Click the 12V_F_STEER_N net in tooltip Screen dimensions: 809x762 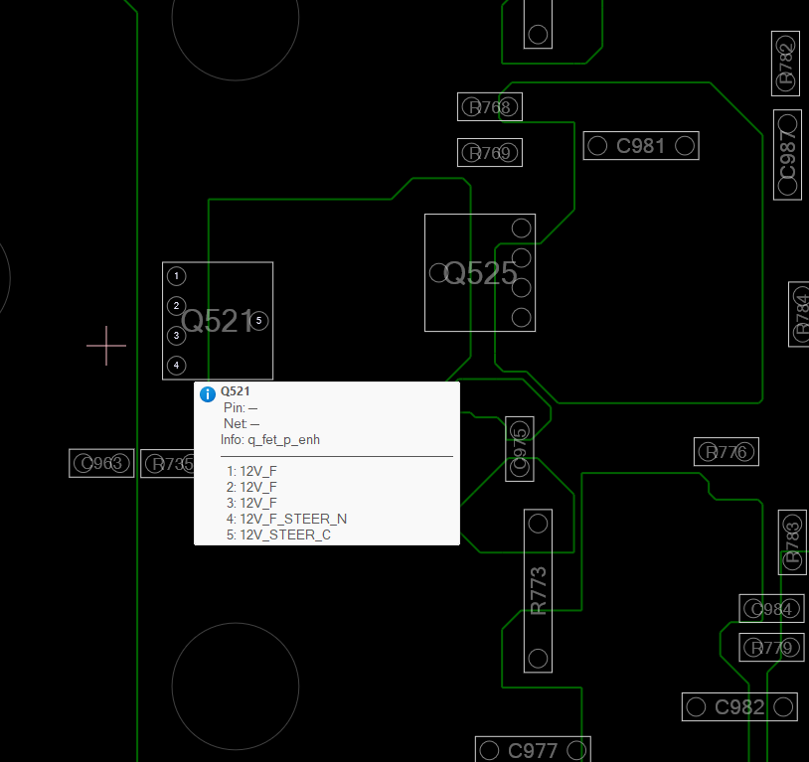click(293, 519)
